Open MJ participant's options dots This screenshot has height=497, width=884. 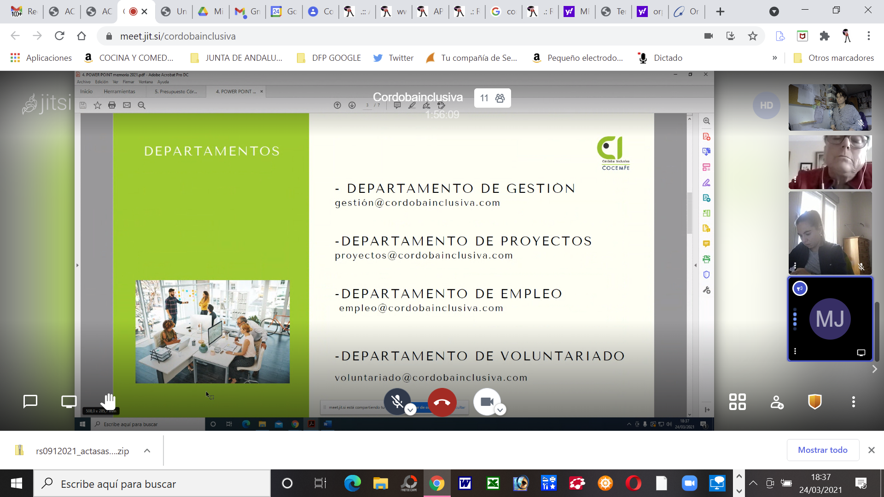795,352
